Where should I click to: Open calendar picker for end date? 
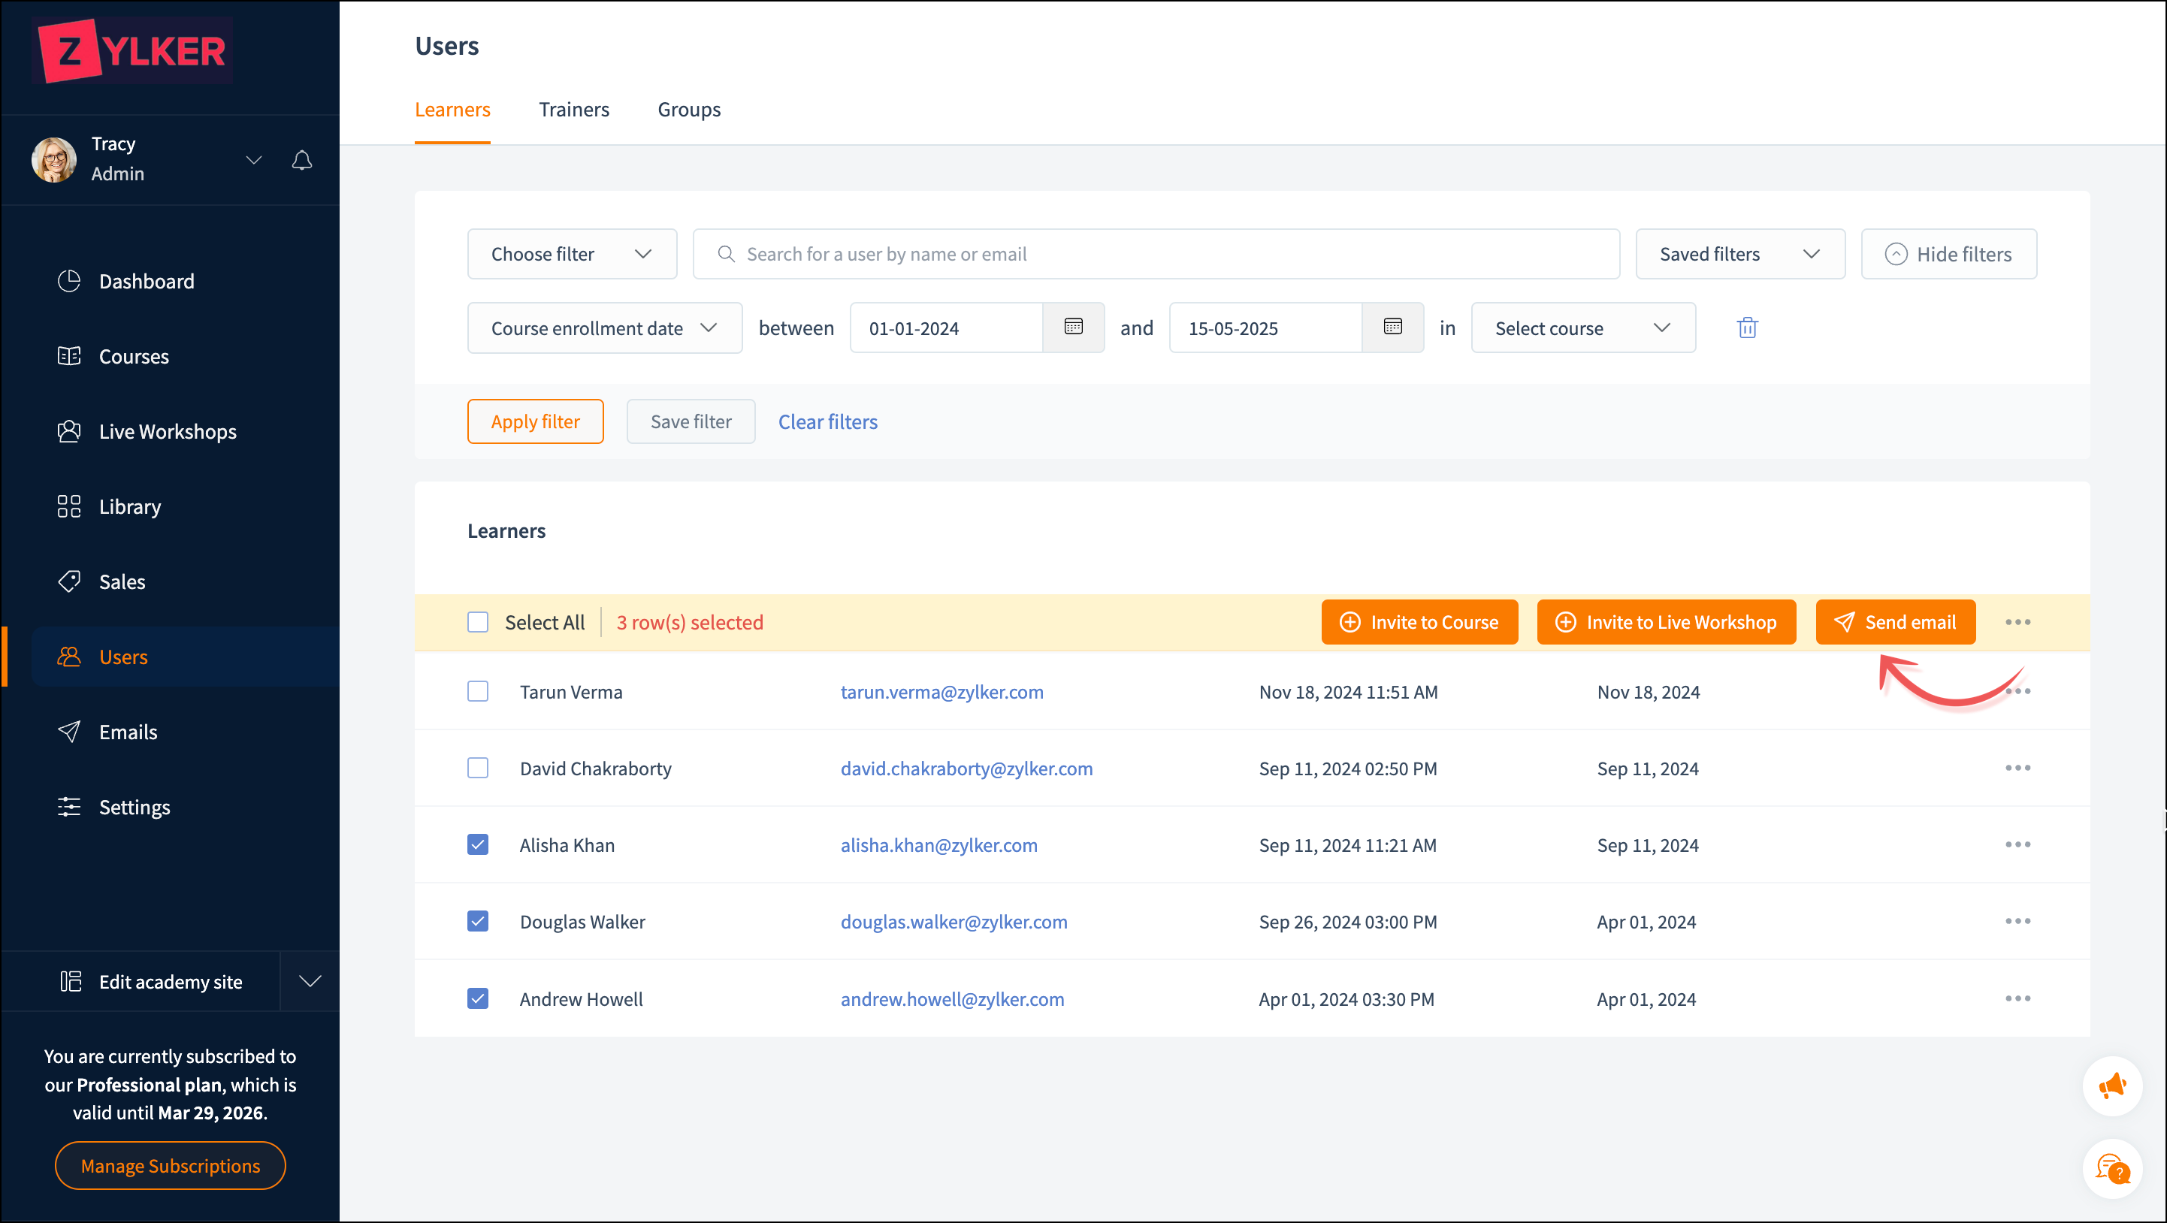tap(1392, 328)
